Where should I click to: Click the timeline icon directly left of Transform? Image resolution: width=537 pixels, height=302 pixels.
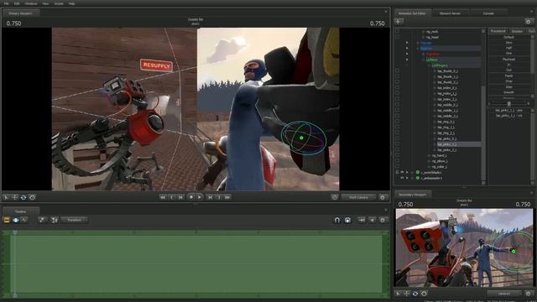click(x=54, y=220)
